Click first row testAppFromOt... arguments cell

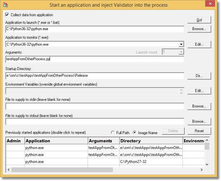pyautogui.click(x=104, y=148)
